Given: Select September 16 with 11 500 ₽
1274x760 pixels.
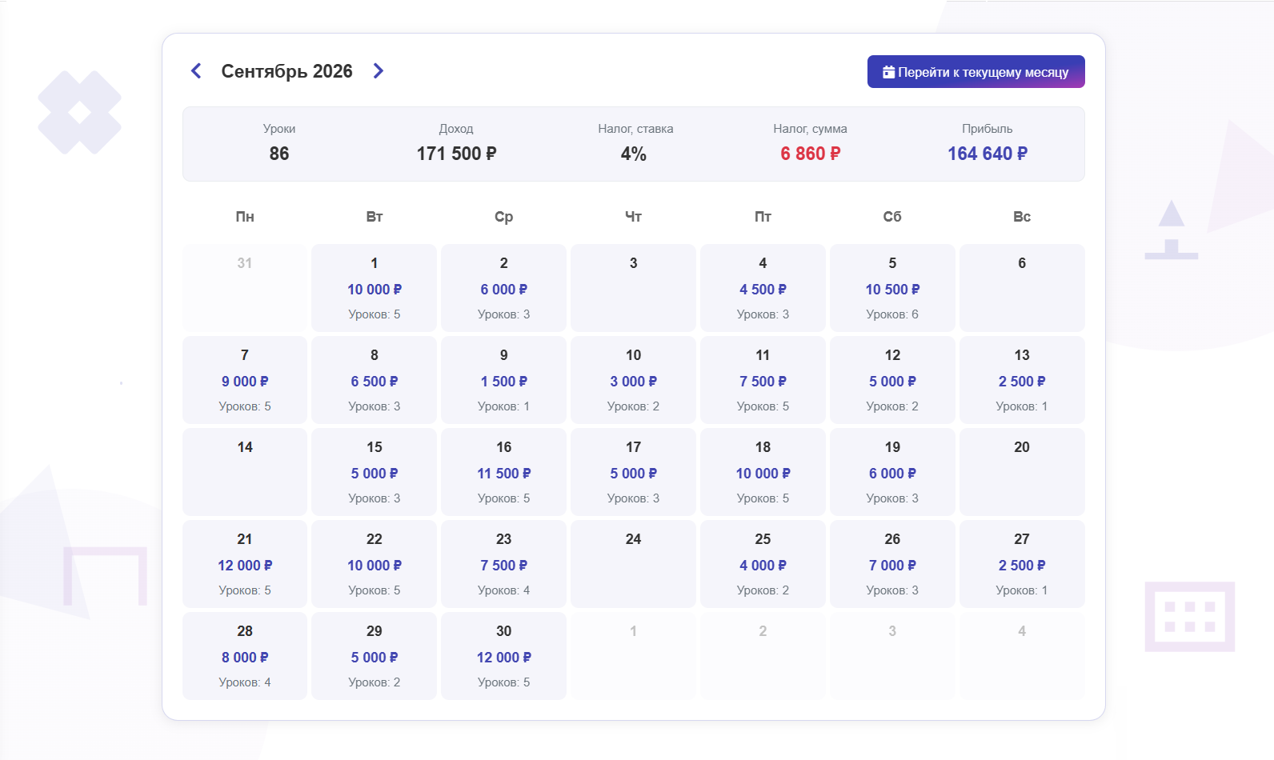Looking at the screenshot, I should click(x=504, y=472).
